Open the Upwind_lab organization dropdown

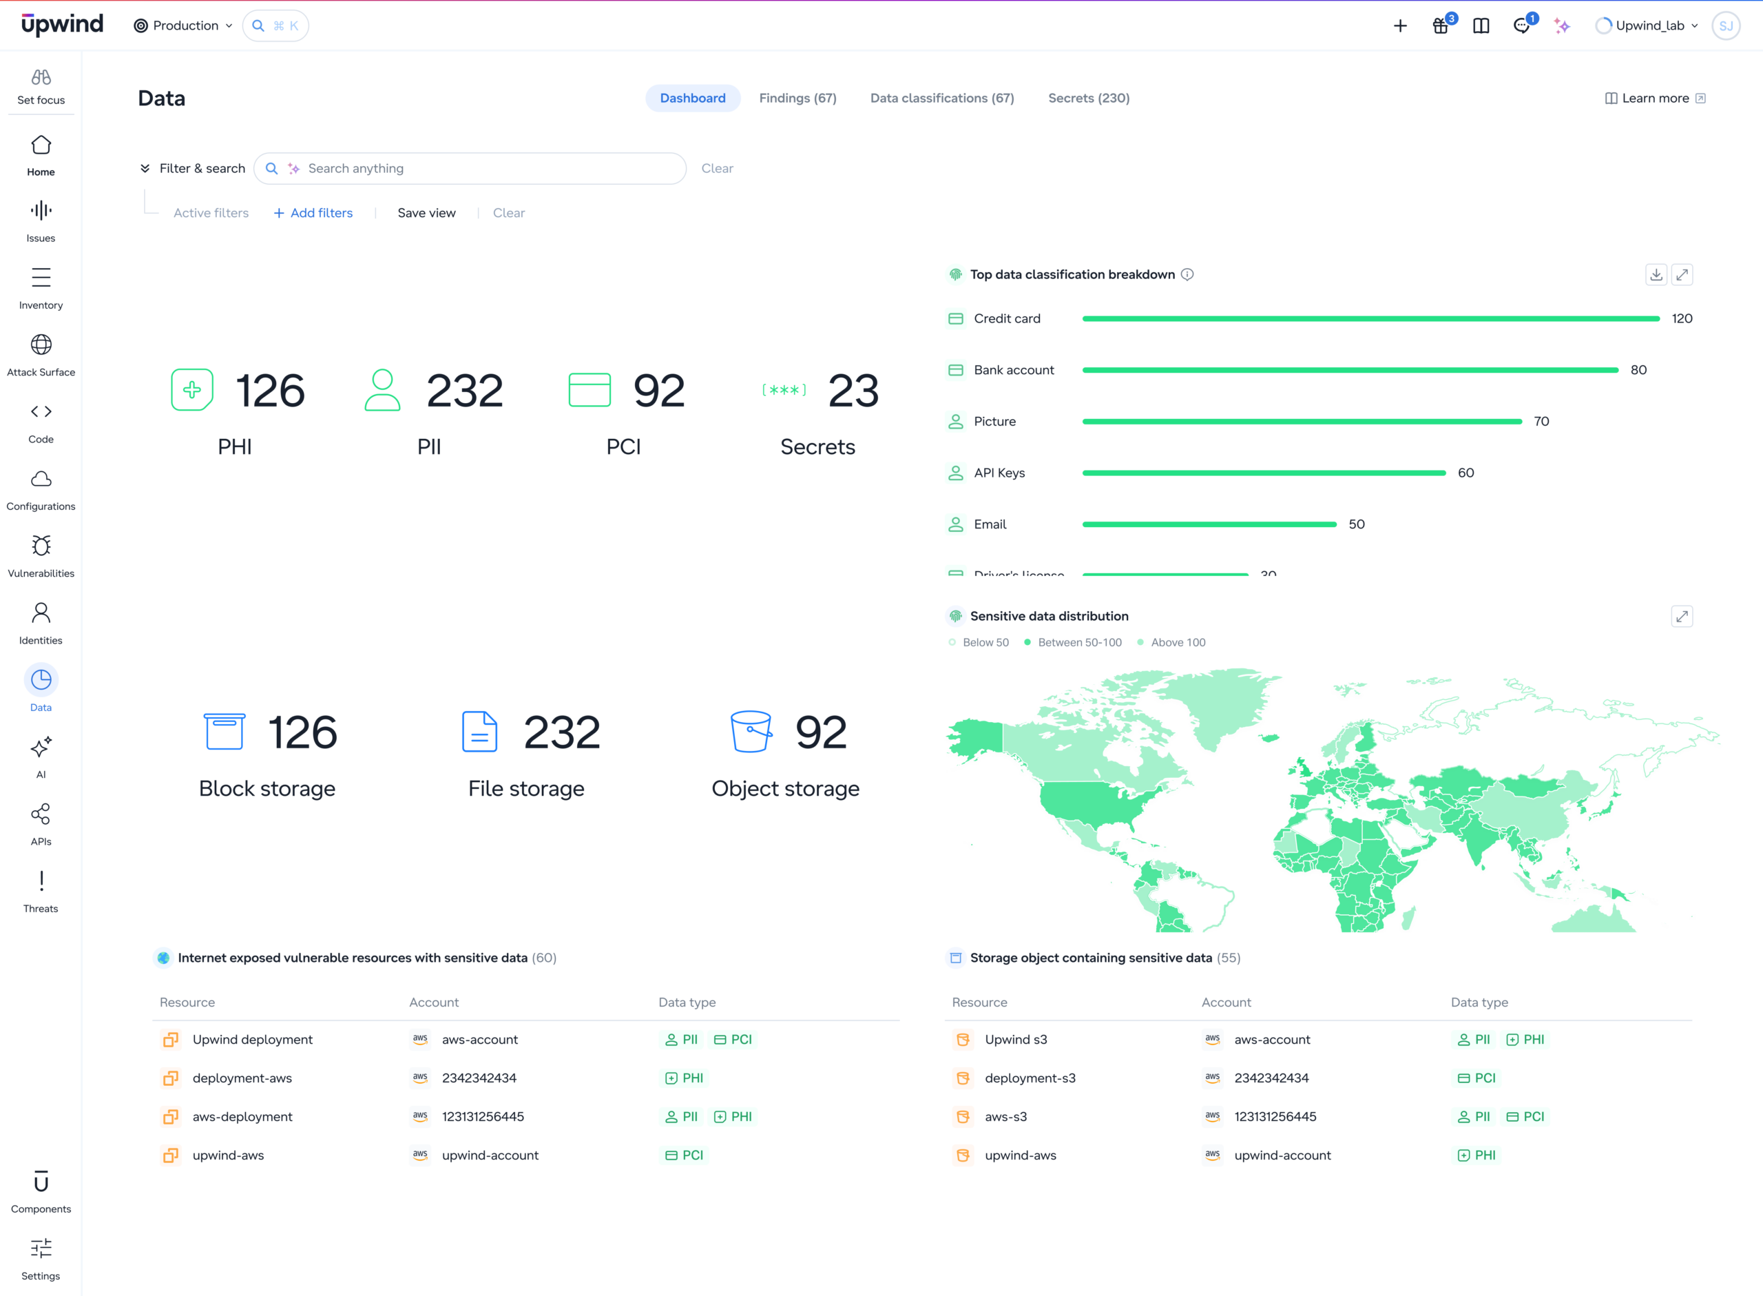tap(1648, 26)
